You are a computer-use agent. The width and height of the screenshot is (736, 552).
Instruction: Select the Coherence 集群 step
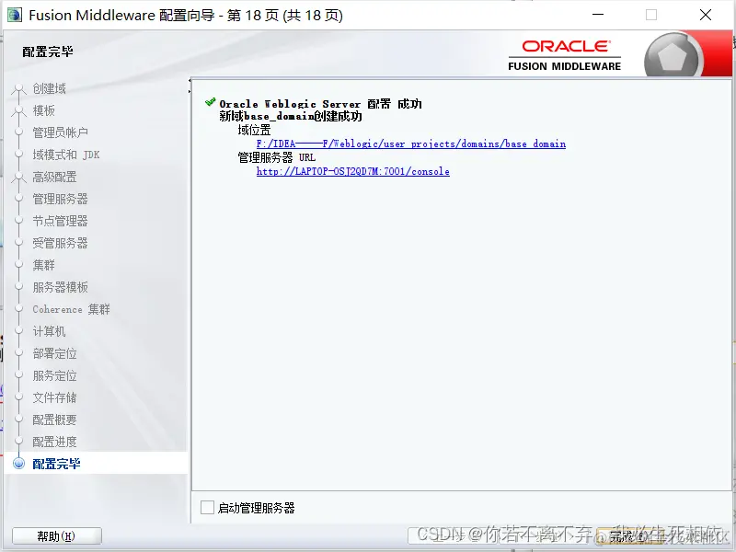[71, 309]
